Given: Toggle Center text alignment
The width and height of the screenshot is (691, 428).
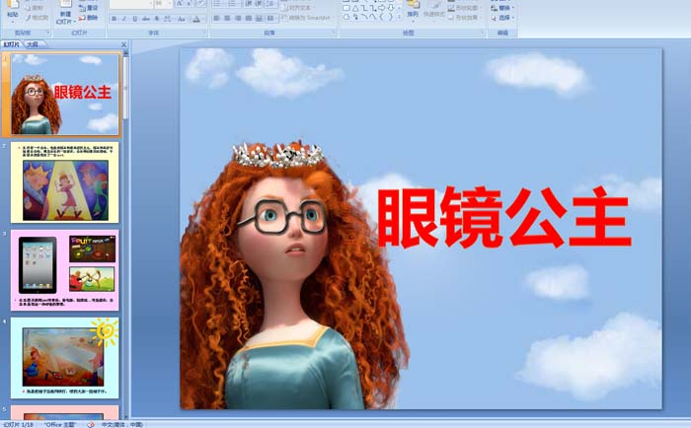Looking at the screenshot, I should 227,19.
